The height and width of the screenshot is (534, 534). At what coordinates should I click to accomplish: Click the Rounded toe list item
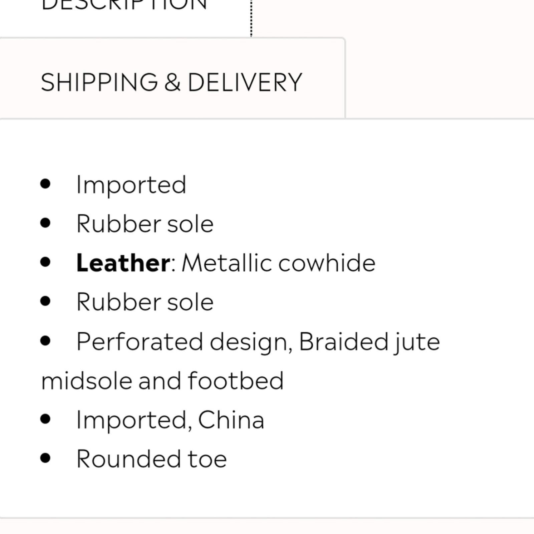tap(152, 459)
